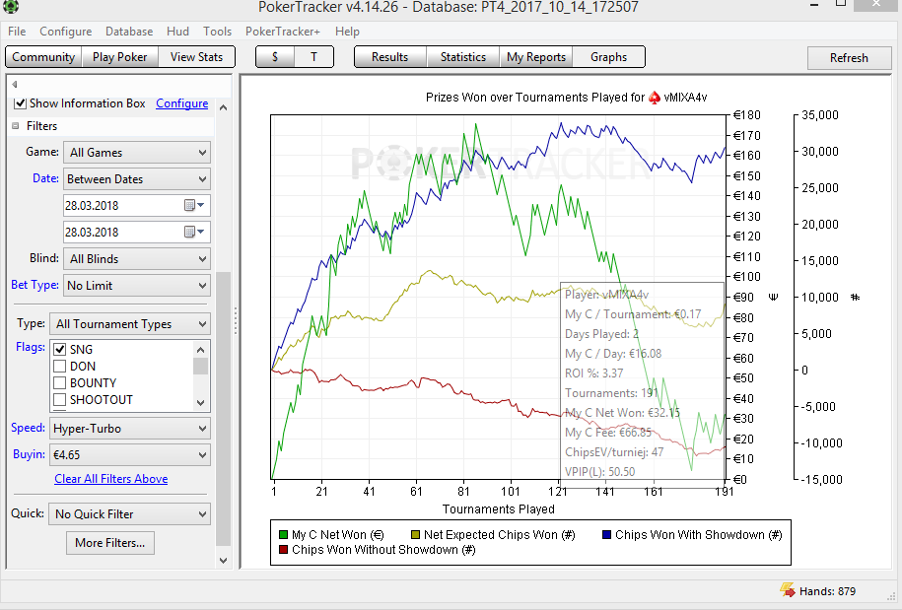Open the Results tab
The image size is (902, 610).
click(x=390, y=57)
